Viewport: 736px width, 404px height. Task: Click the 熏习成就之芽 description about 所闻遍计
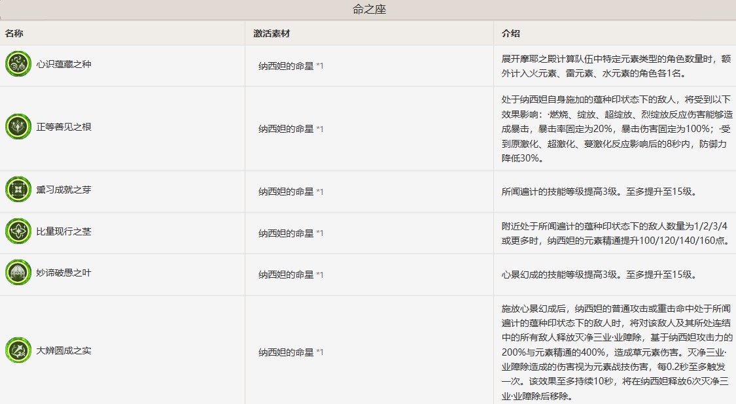pos(598,192)
